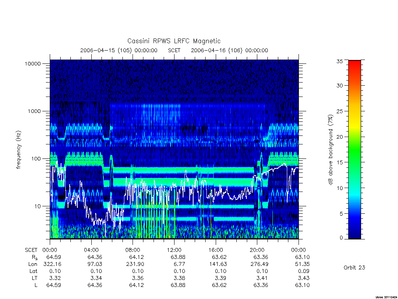This screenshot has height=299, width=398.
Task: Click the longitude value 51.35
Action: 302,264
